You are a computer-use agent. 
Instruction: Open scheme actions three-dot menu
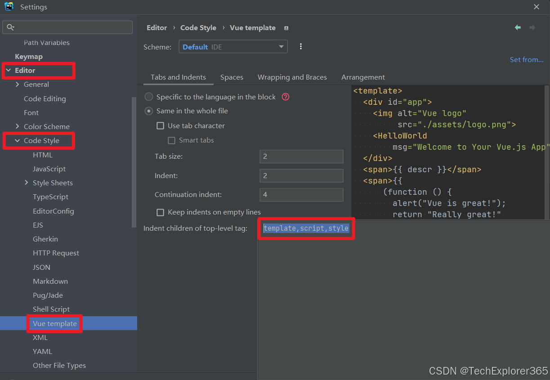pos(301,46)
